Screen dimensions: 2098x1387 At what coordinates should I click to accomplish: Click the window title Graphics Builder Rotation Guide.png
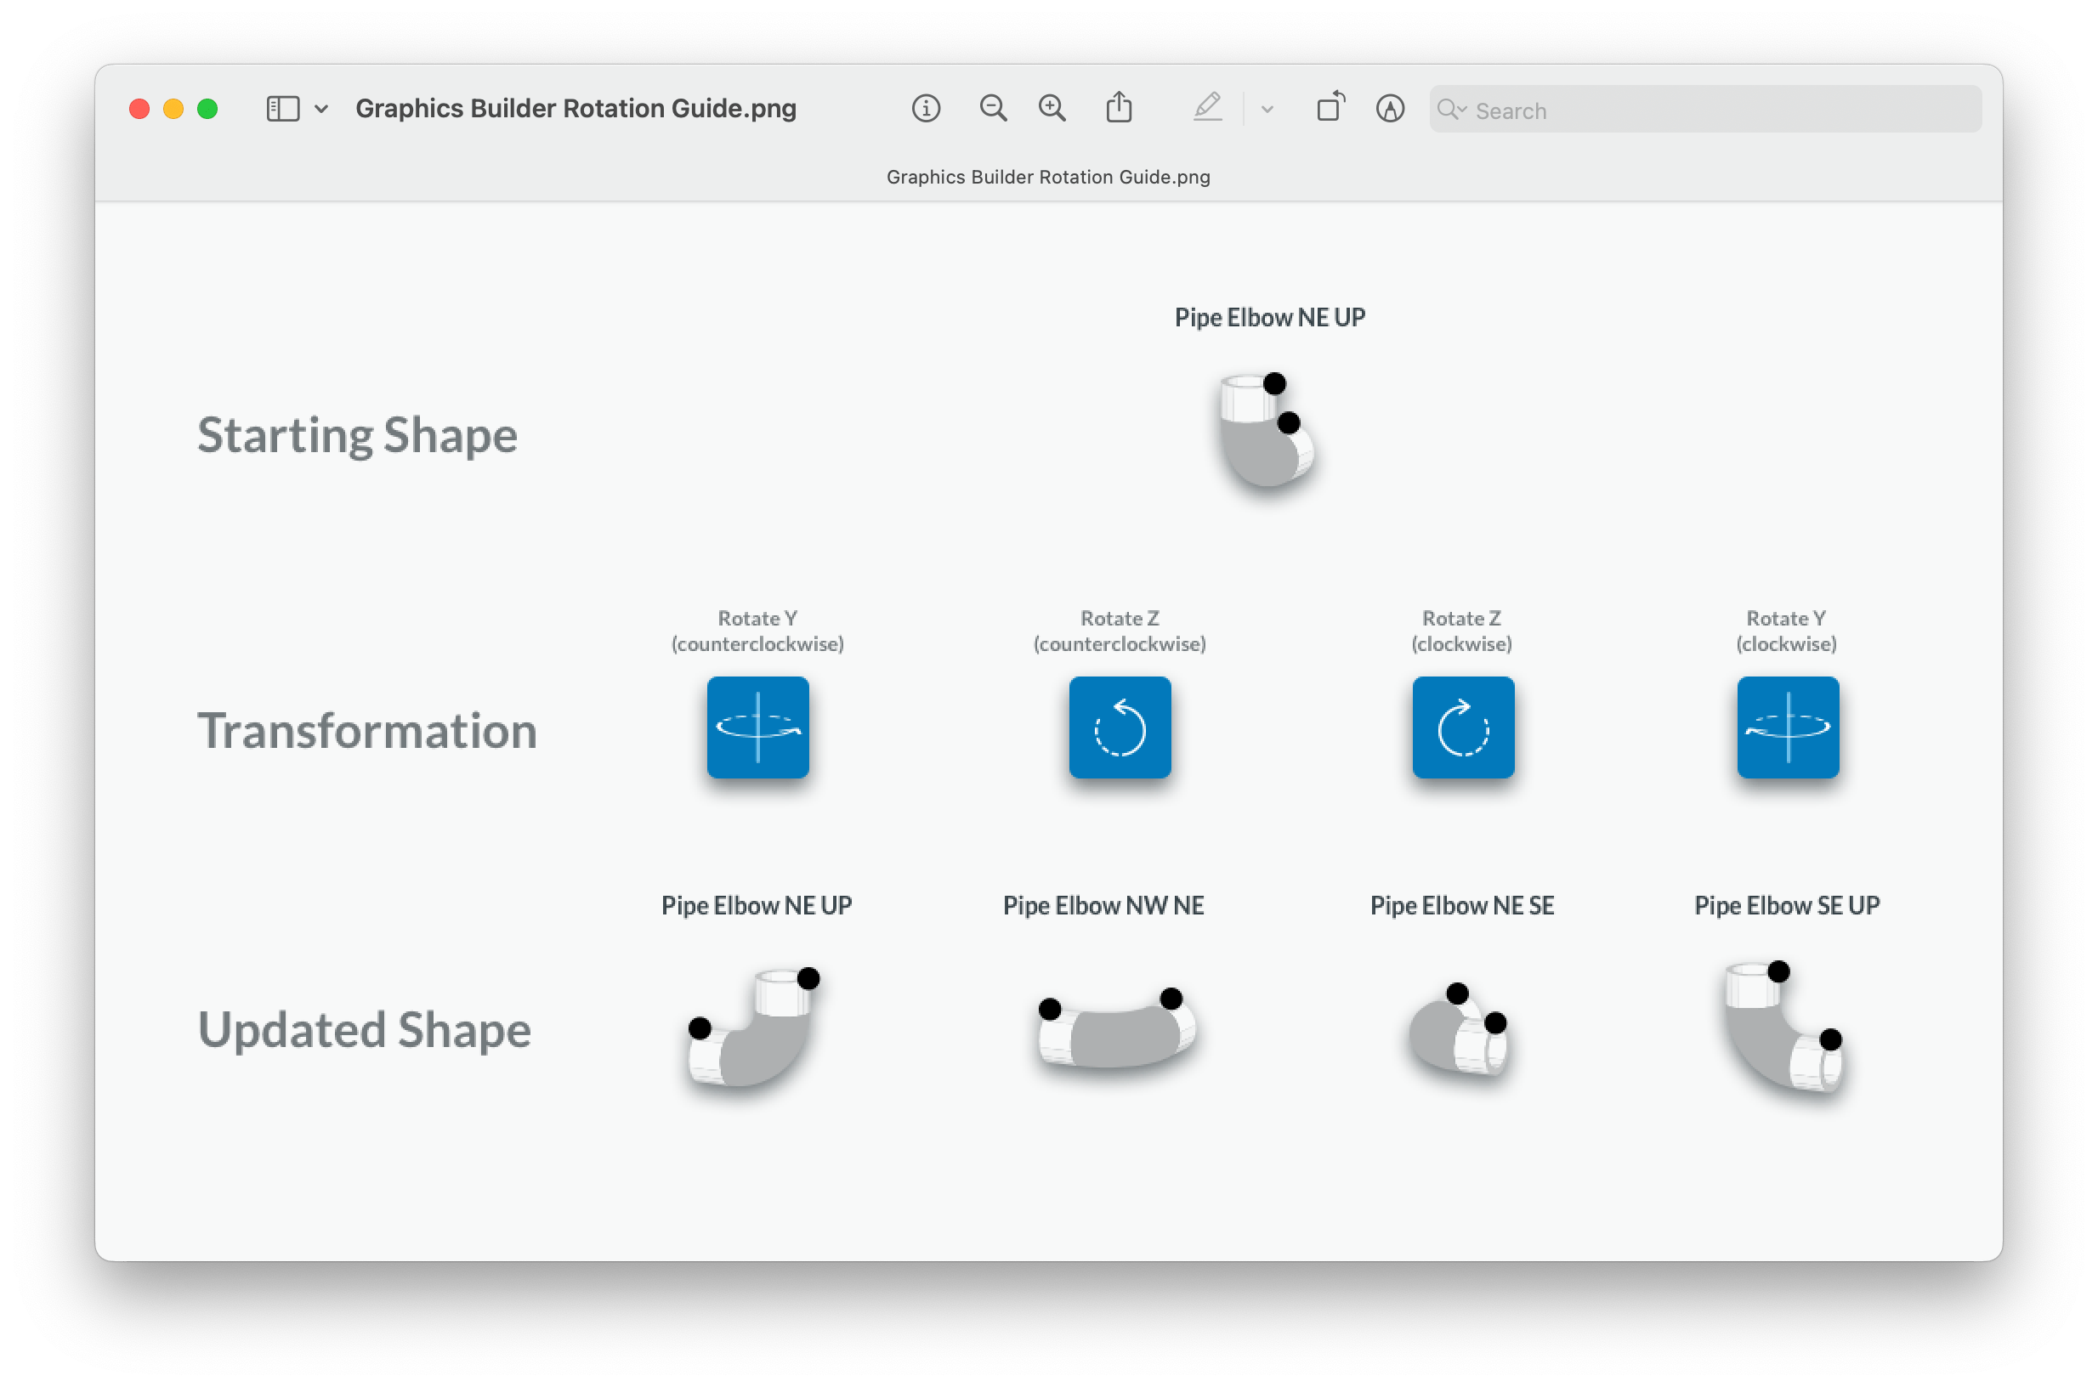click(576, 109)
